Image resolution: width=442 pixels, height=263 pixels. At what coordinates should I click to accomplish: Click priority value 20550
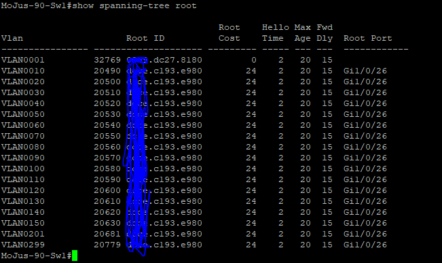[x=107, y=136]
